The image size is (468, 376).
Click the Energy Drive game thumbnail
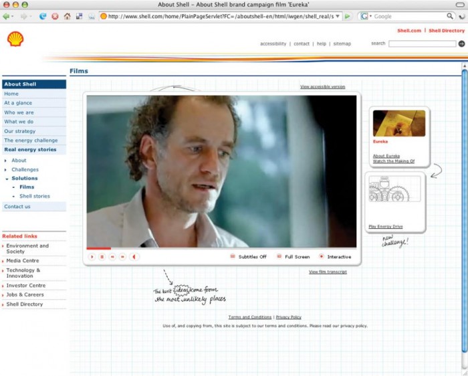[x=395, y=189]
